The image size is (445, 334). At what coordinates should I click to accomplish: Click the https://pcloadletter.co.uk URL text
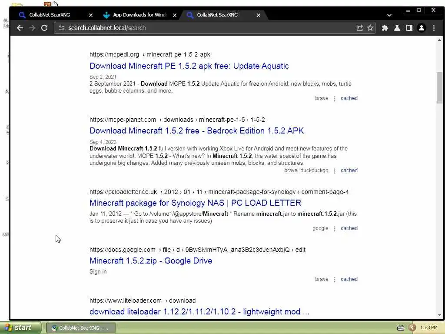coord(123,192)
